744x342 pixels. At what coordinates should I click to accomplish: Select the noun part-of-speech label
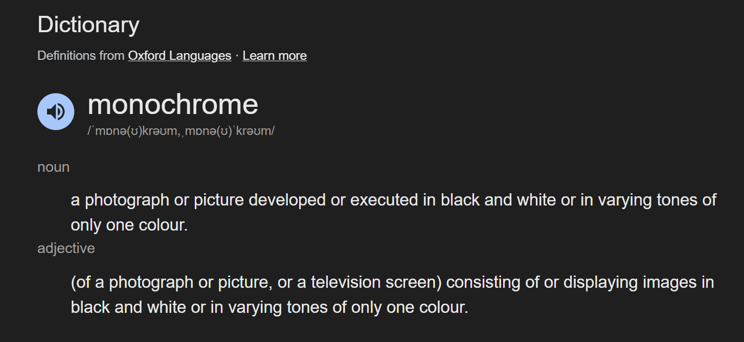53,167
